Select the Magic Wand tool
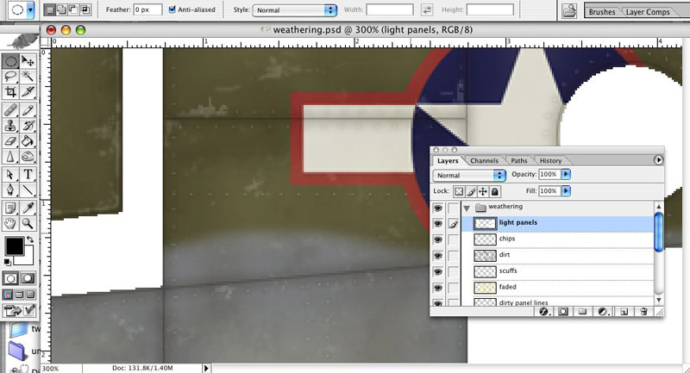Screen dimensions: 690x373 click(28, 77)
